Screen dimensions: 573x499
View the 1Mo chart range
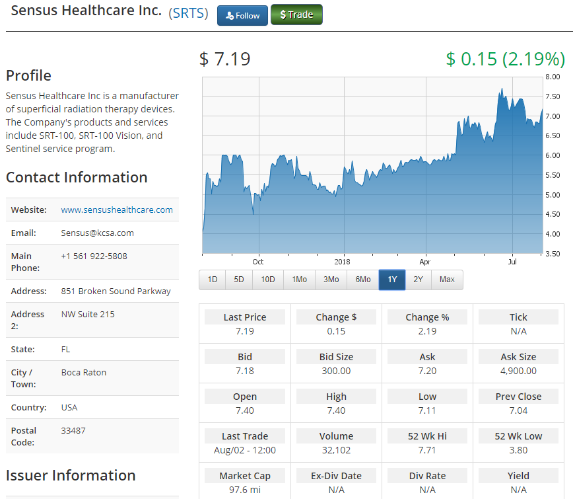[299, 280]
